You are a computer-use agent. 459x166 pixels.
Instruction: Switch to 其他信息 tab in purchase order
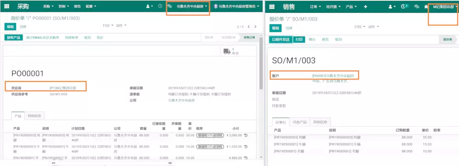34,116
